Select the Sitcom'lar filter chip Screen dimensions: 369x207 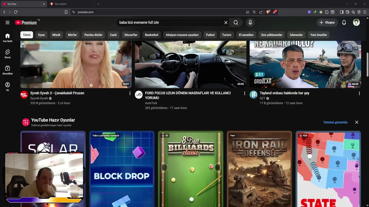(131, 35)
